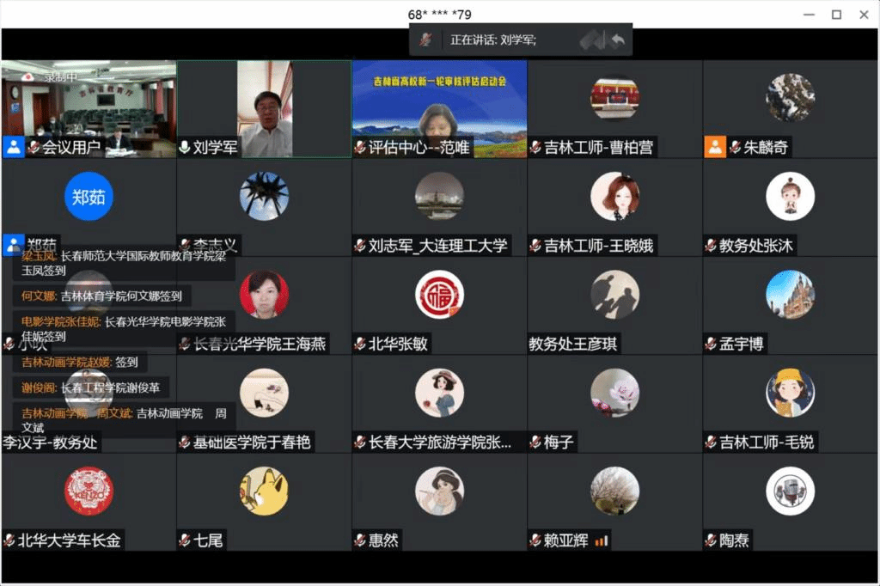
Task: Click the blue host icon beside 会议用户
Action: coord(14,147)
